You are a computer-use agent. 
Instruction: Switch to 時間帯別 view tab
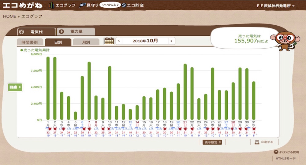pyautogui.click(x=30, y=42)
